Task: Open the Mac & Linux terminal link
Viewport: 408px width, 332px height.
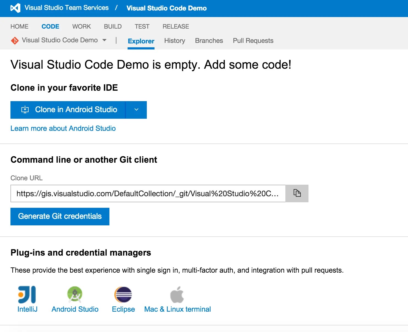Action: coord(178,309)
